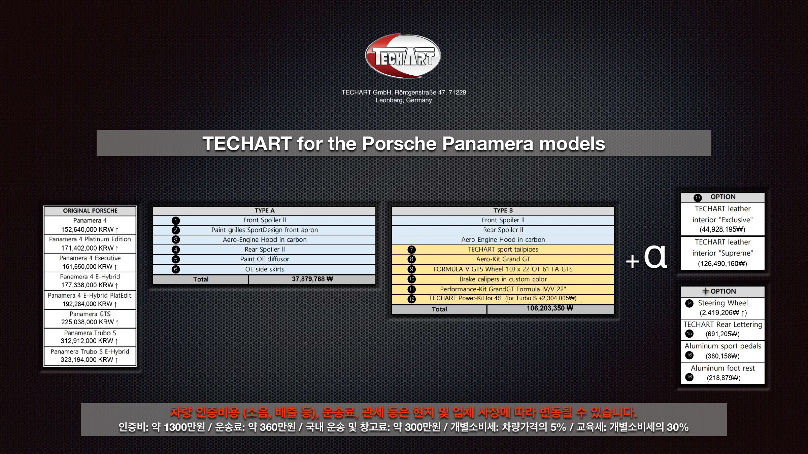Click number 10 circle beside Brake calipers
808x454 pixels.
click(x=411, y=279)
